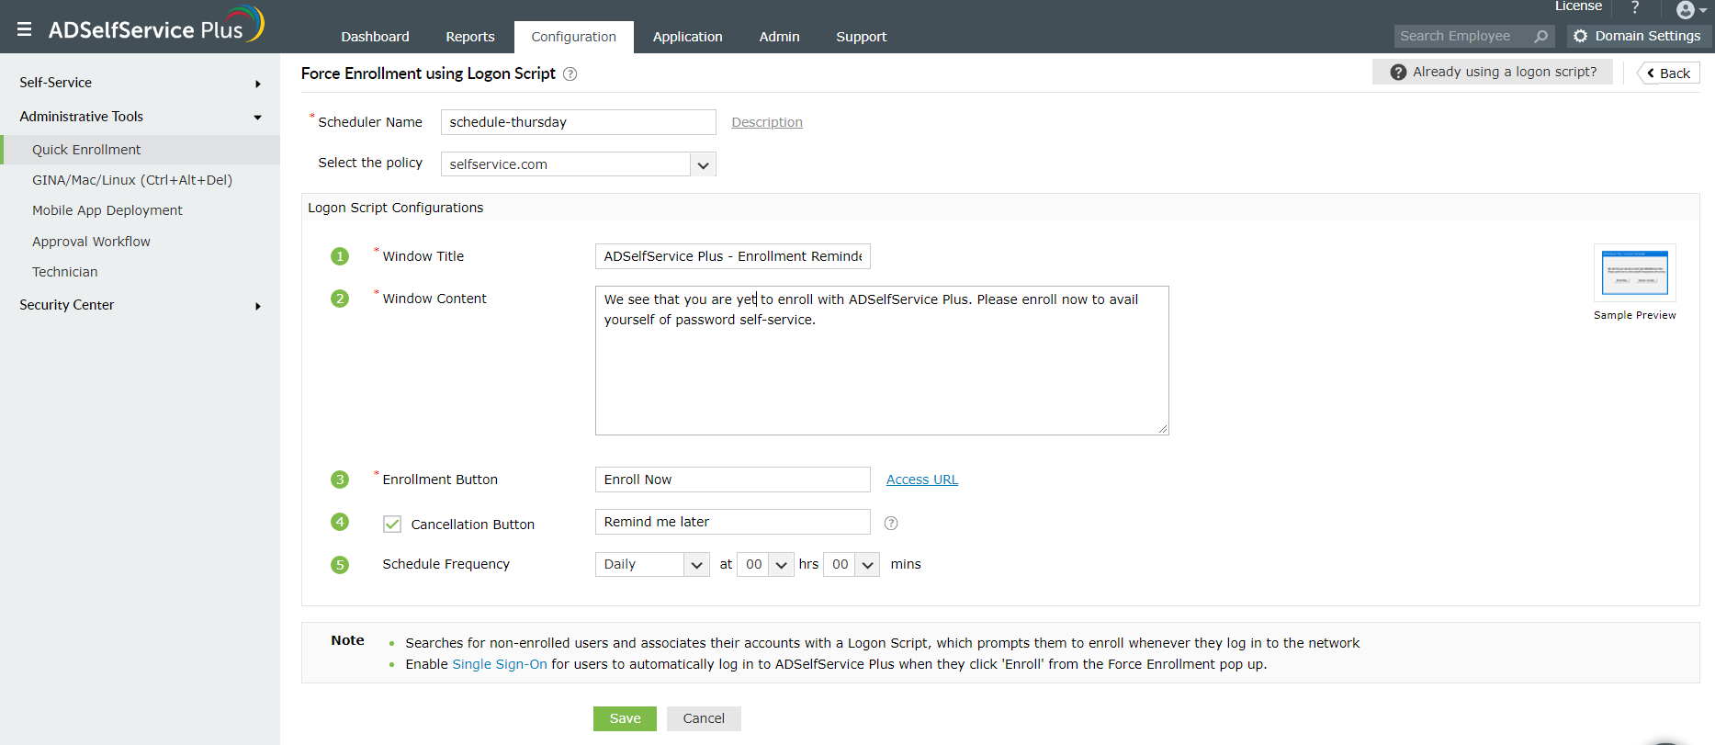The image size is (1715, 745).
Task: Click the ADSelfService Plus logo
Action: pyautogui.click(x=156, y=25)
